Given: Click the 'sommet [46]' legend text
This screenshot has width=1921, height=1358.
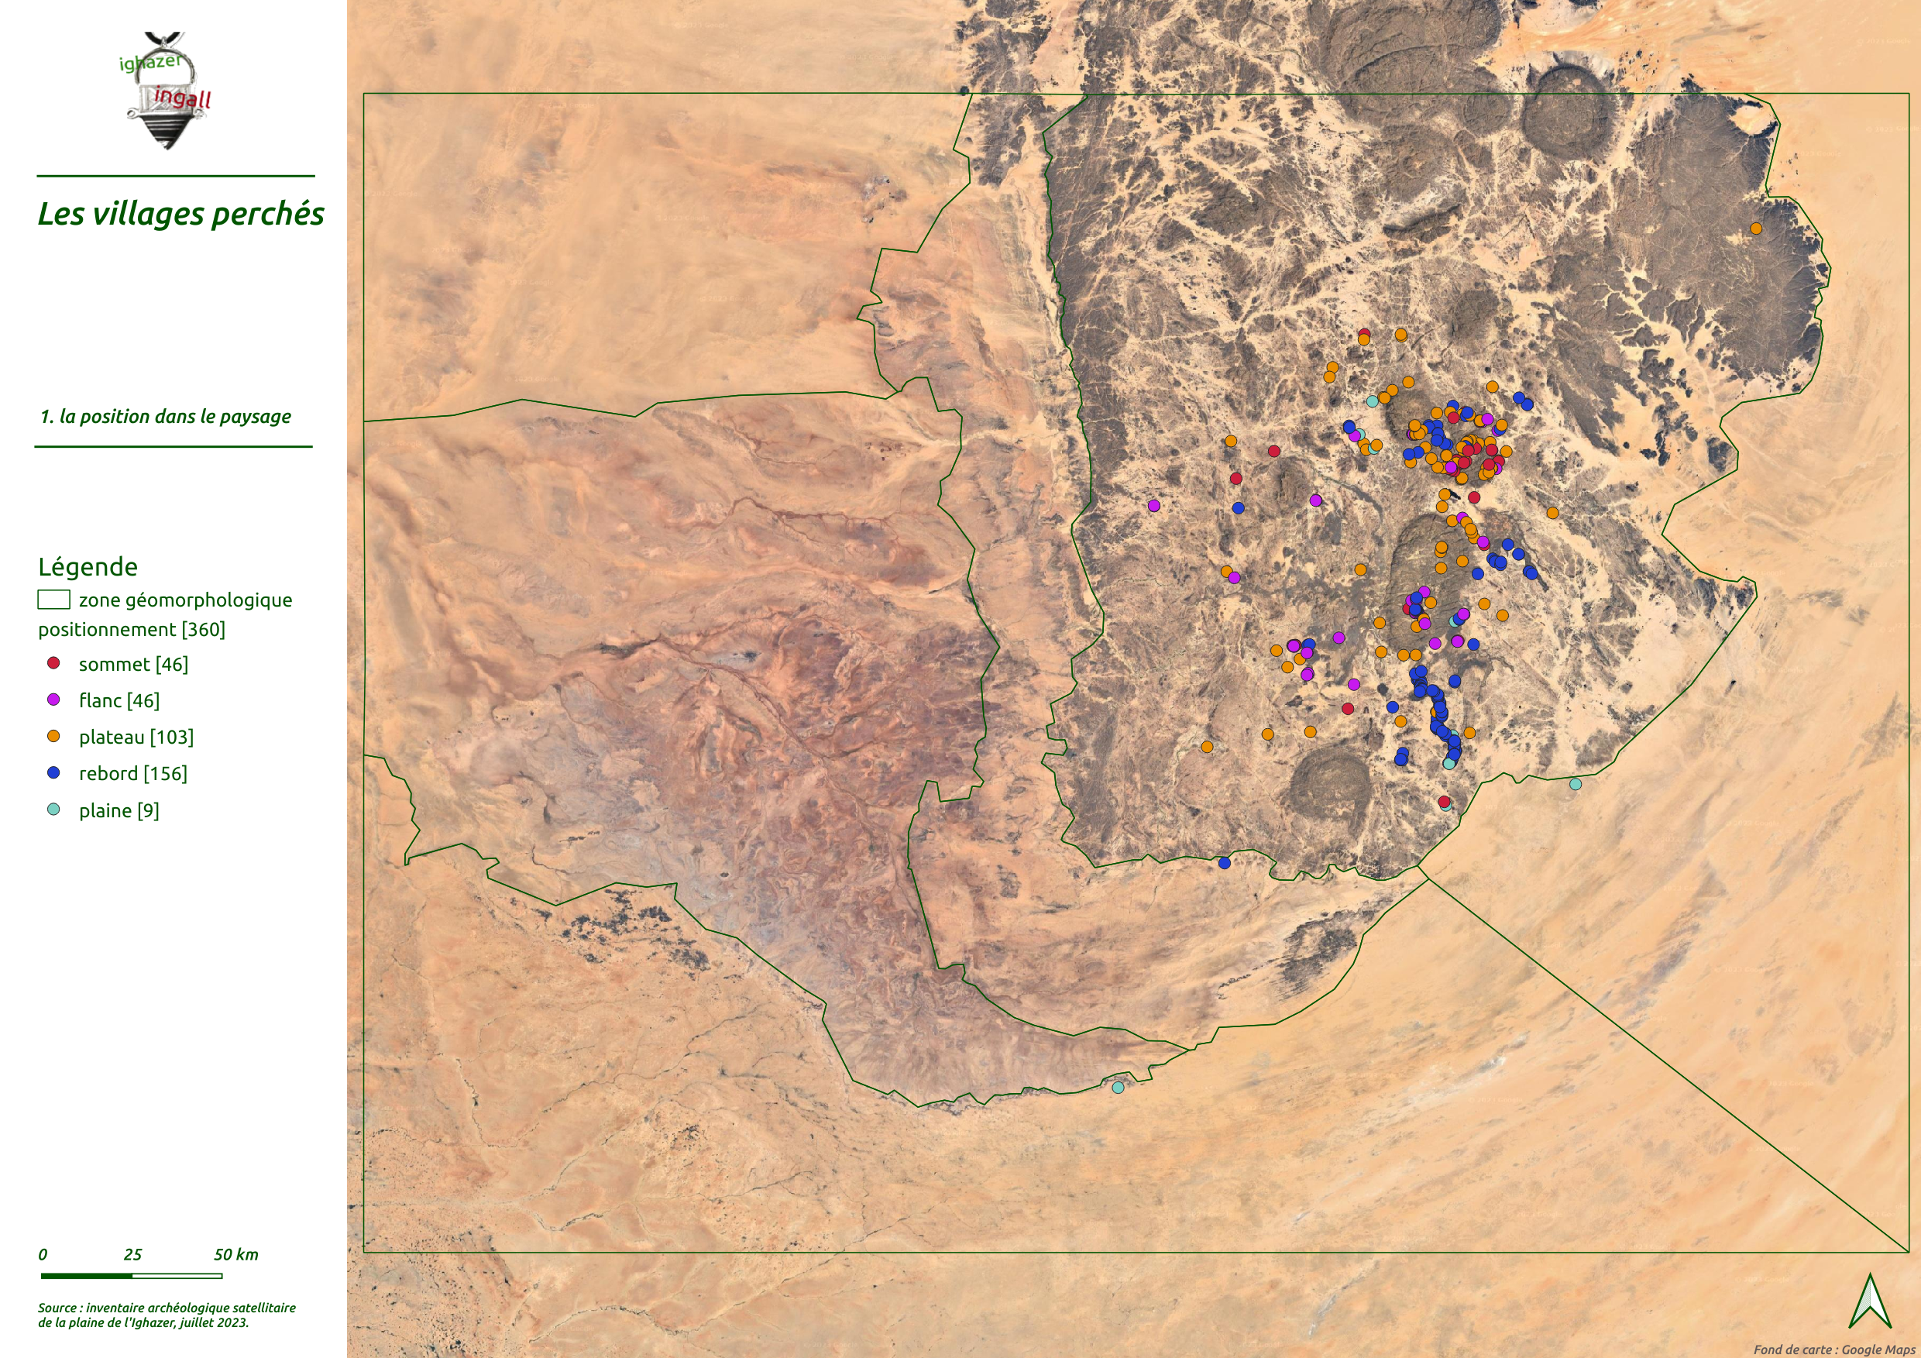Looking at the screenshot, I should [x=134, y=665].
